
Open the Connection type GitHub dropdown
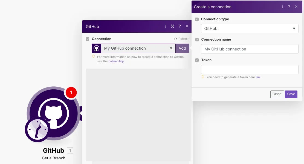click(x=250, y=29)
